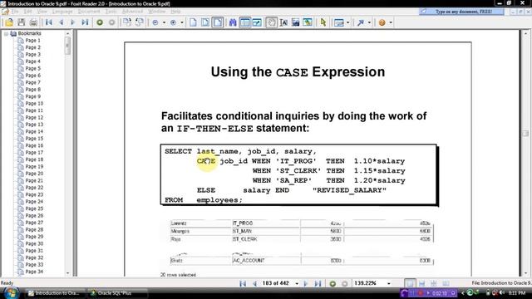This screenshot has height=299, width=532.
Task: Click 'Type on any document, FREE!' banner
Action: coord(462,12)
